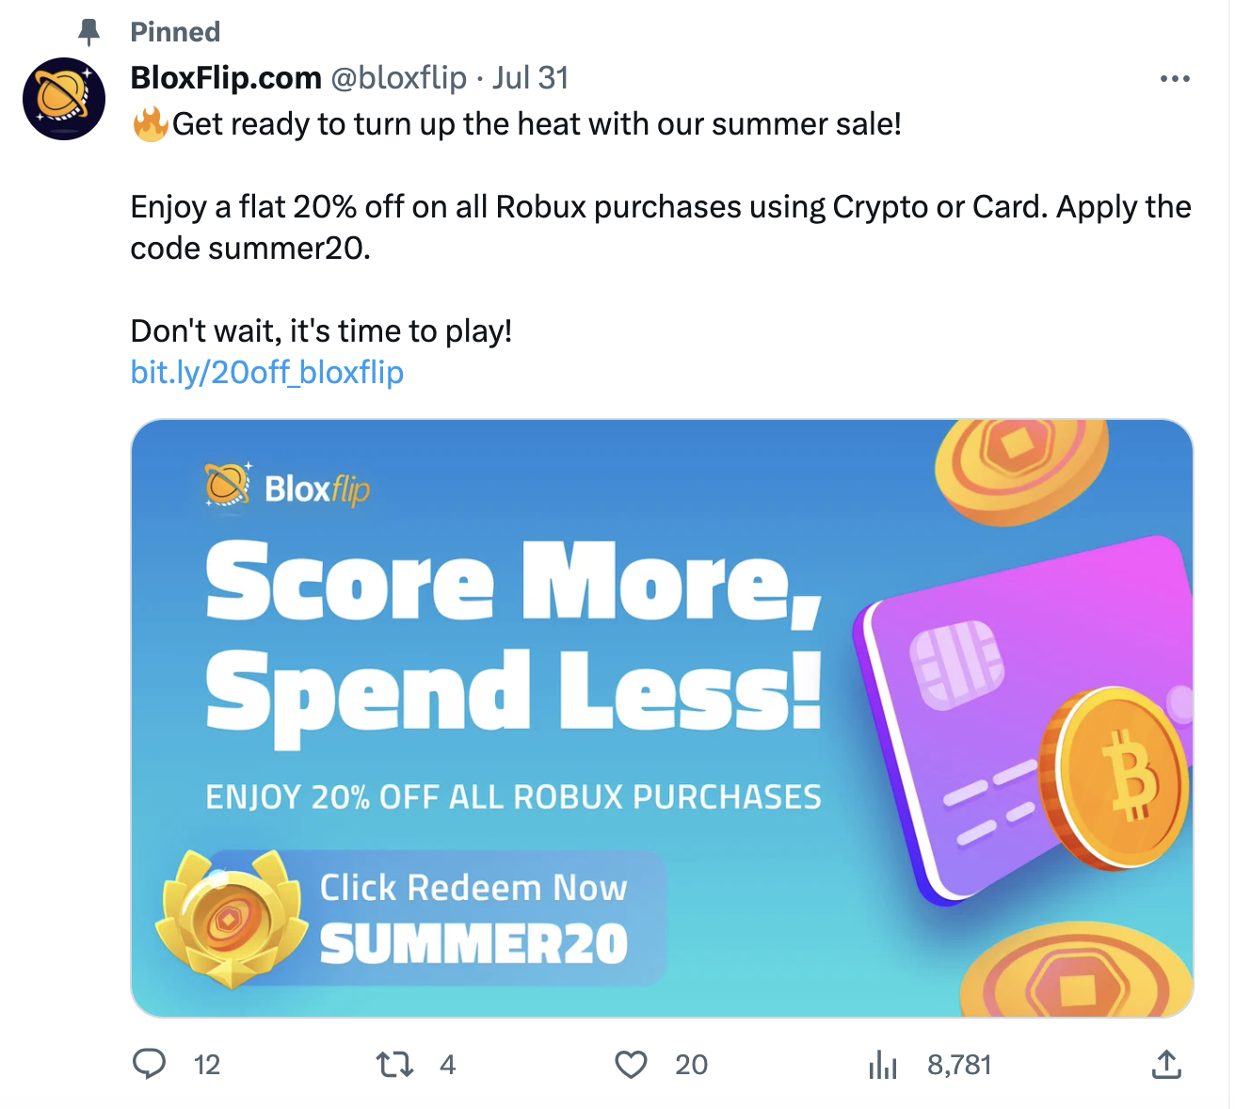
Task: Open the view analytics bar chart icon
Action: tap(882, 1065)
